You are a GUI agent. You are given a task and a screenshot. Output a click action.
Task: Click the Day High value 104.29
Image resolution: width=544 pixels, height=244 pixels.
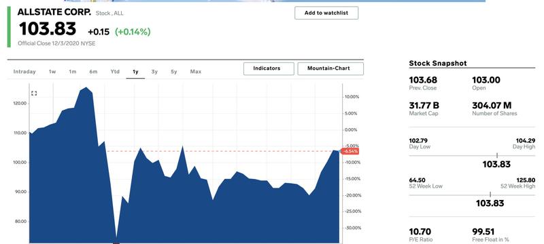526,141
